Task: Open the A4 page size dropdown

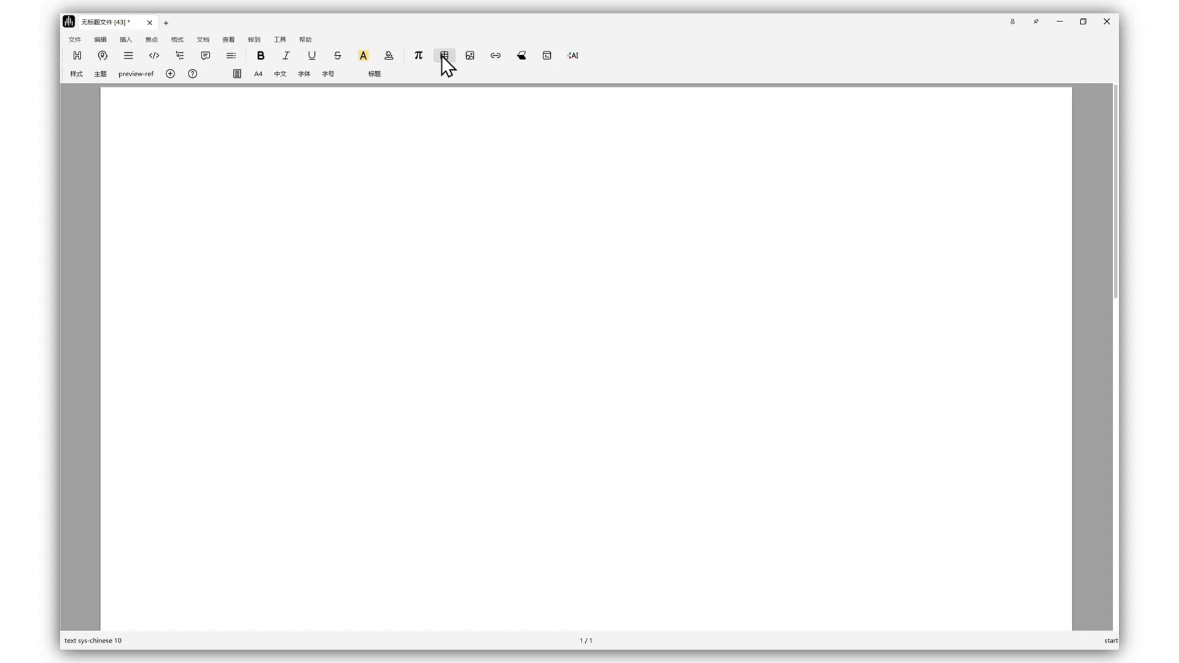Action: point(258,74)
